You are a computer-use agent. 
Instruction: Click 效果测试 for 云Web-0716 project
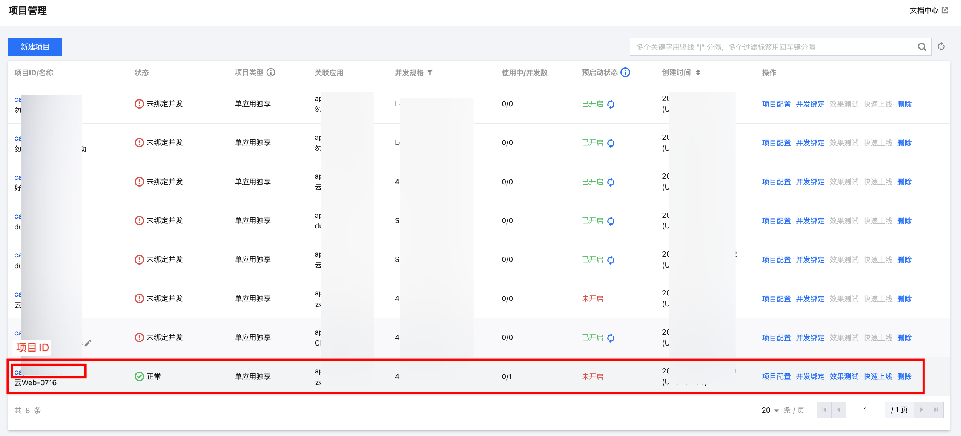pyautogui.click(x=844, y=376)
